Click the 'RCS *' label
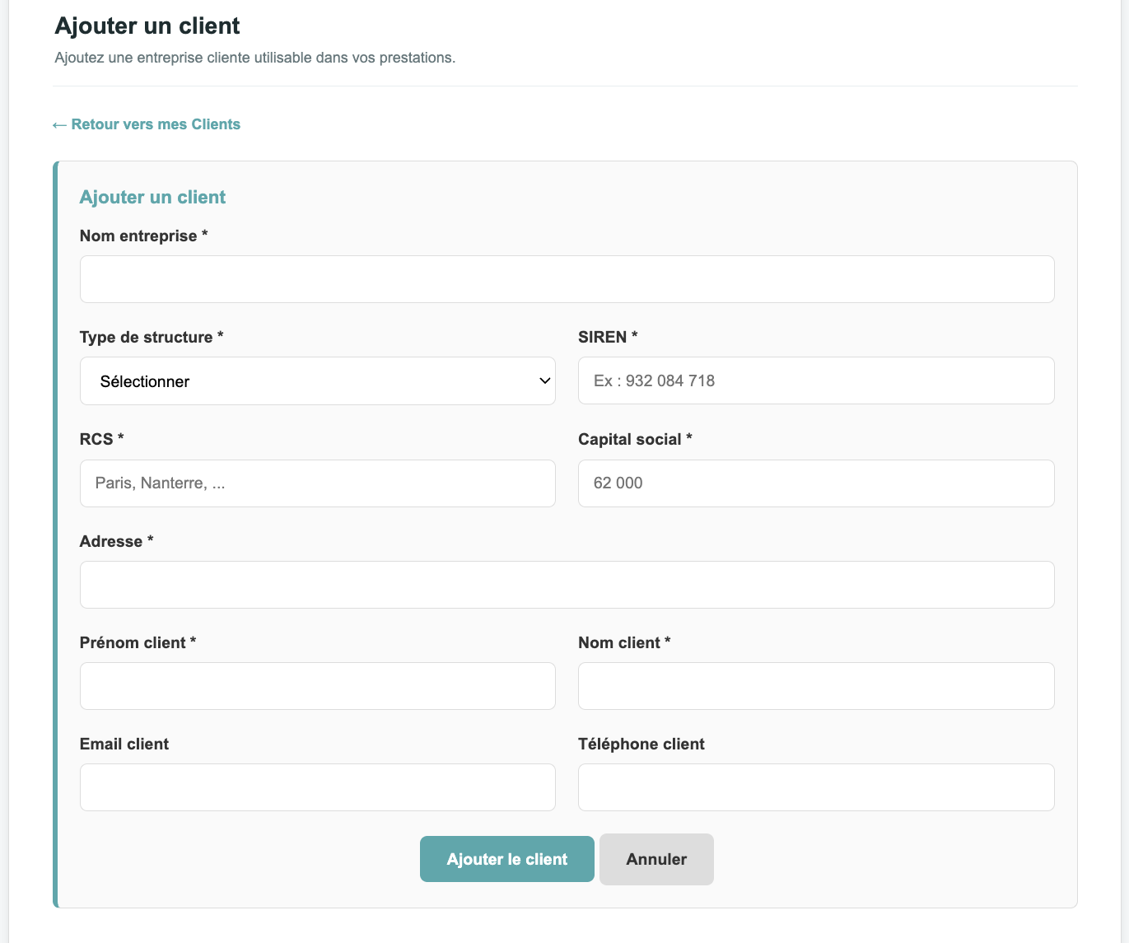Image resolution: width=1129 pixels, height=943 pixels. coord(101,439)
